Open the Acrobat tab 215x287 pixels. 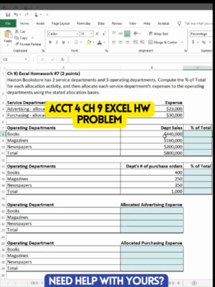point(164,23)
